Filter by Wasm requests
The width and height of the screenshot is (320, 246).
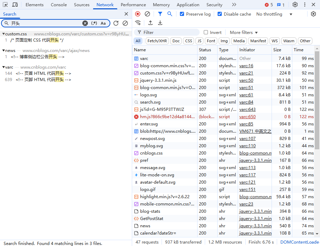click(x=289, y=41)
